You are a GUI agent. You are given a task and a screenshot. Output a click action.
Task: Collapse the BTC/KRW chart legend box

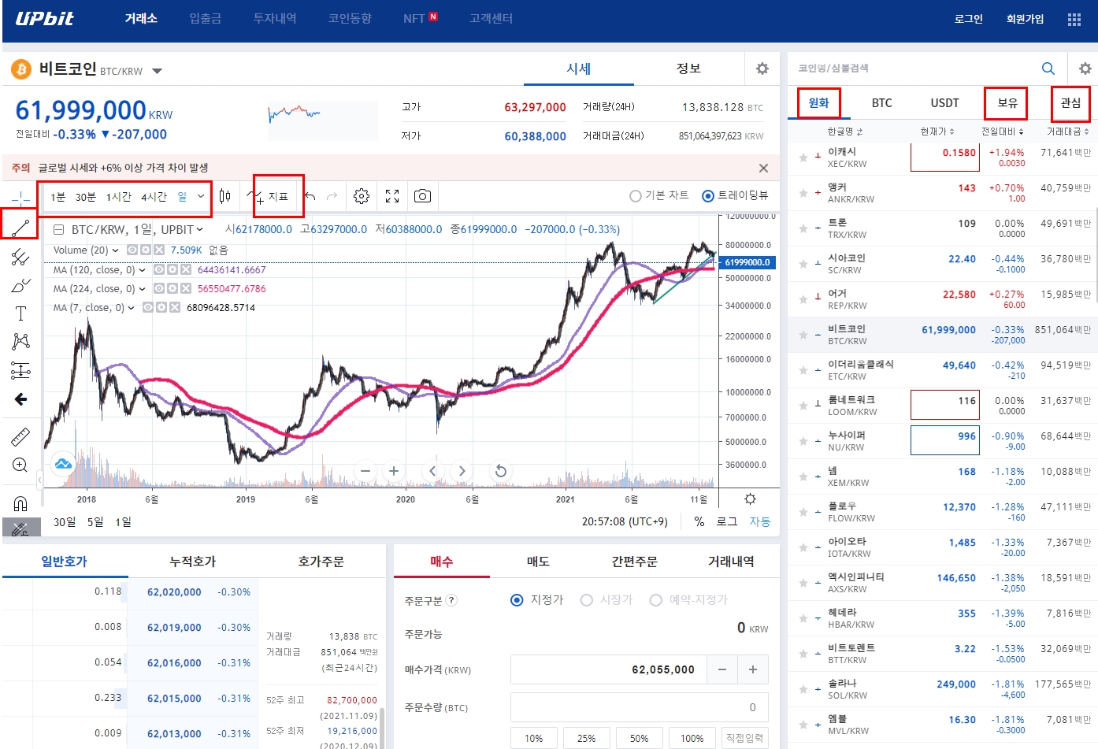point(58,230)
